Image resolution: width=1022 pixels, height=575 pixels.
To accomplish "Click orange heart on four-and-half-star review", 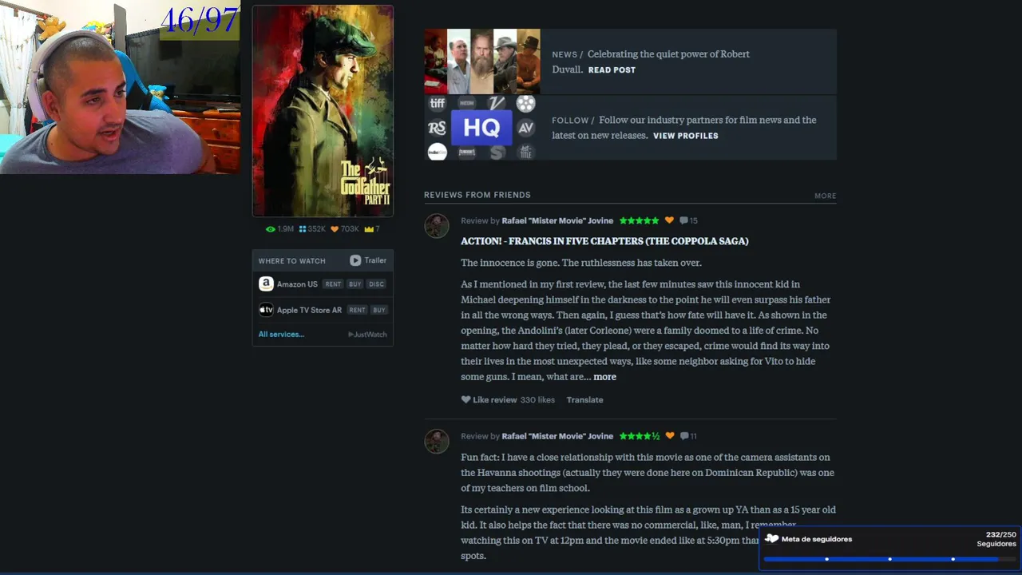I will click(669, 436).
